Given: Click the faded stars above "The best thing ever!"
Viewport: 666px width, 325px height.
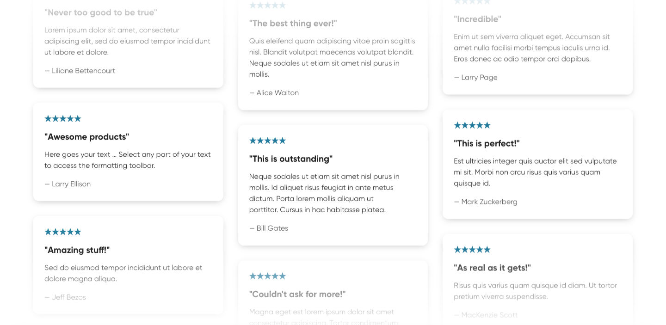Looking at the screenshot, I should pos(267,6).
